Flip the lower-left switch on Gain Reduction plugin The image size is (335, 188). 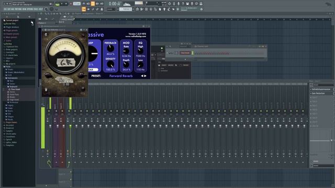[46, 89]
